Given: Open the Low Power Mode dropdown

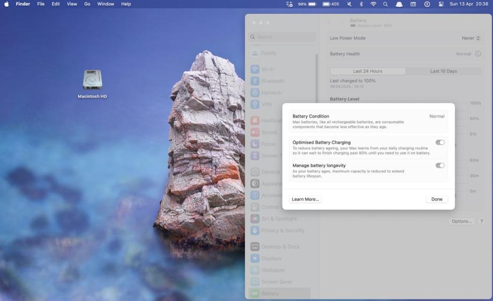Looking at the screenshot, I should point(471,38).
